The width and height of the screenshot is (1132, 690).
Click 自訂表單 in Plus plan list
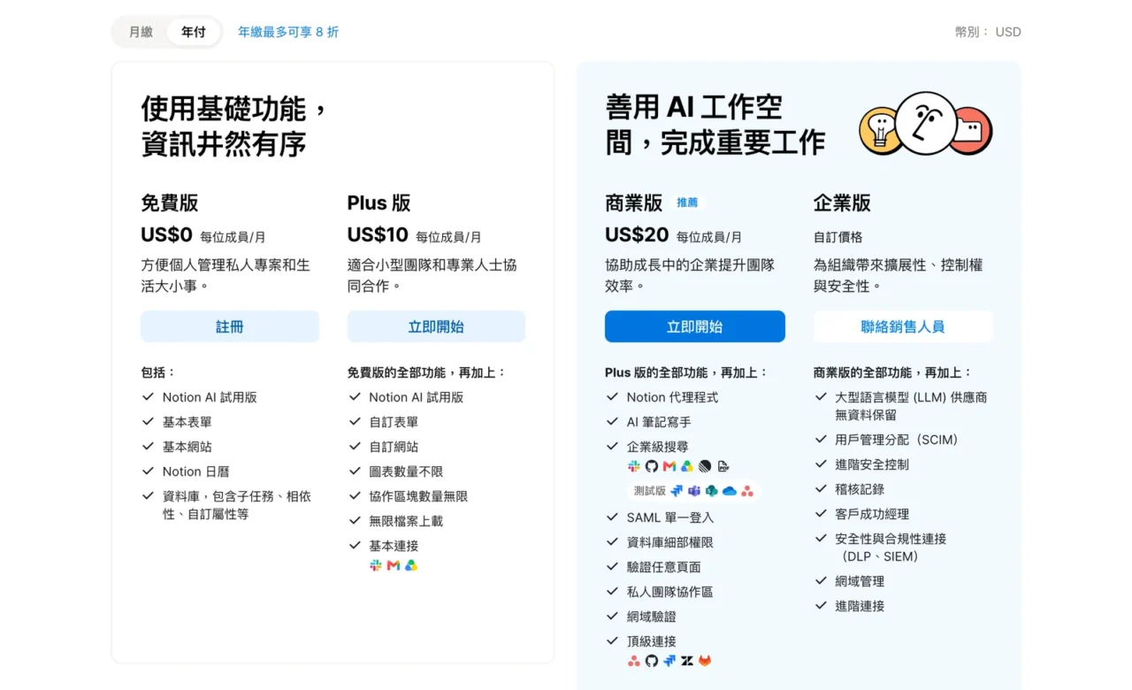pyautogui.click(x=394, y=422)
